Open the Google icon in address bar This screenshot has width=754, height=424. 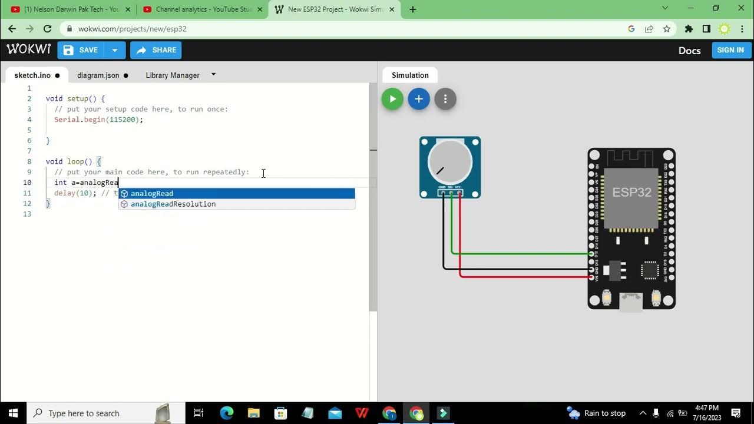pyautogui.click(x=631, y=28)
